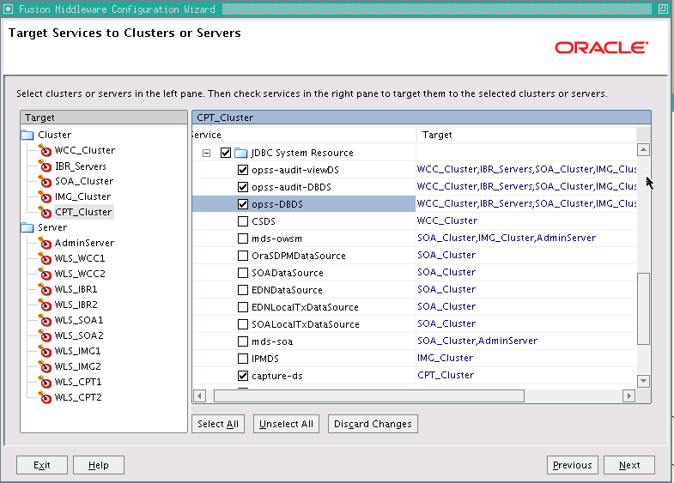Click the Cluster folder icon

tap(27, 135)
